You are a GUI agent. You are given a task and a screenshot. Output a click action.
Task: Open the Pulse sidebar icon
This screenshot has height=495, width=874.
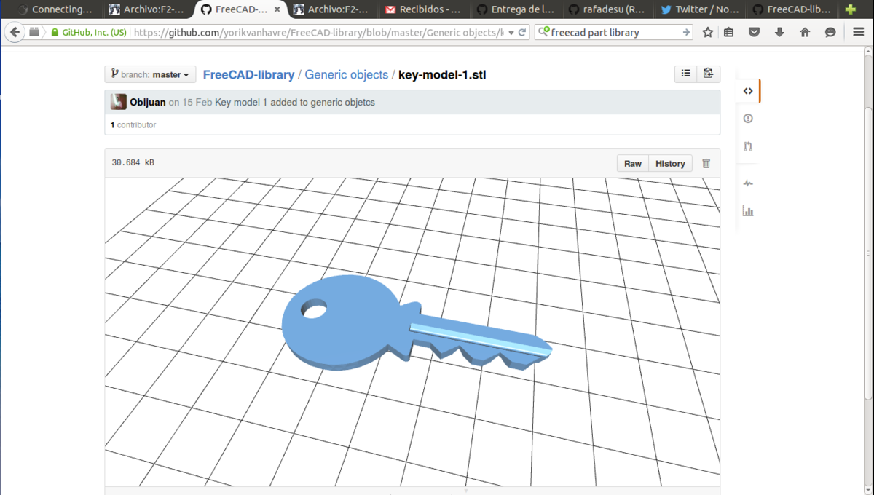(x=748, y=183)
